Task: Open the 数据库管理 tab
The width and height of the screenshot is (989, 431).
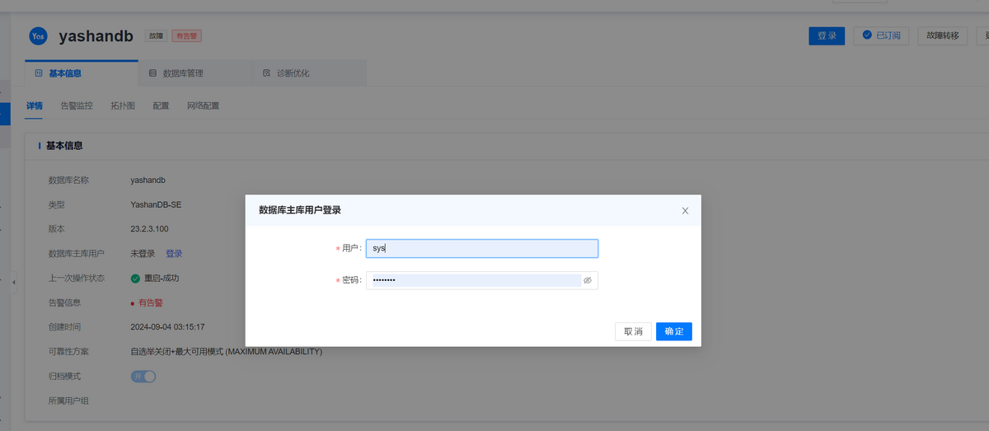Action: [x=195, y=73]
